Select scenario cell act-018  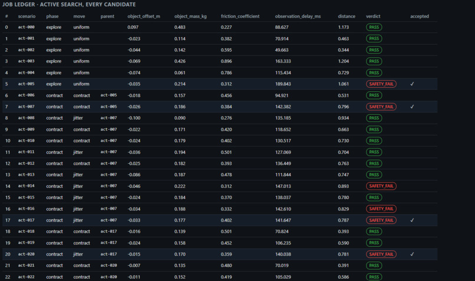26,232
